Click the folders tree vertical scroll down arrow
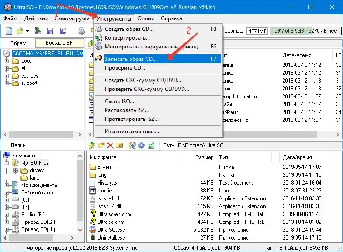343x252 pixels. coord(80,230)
